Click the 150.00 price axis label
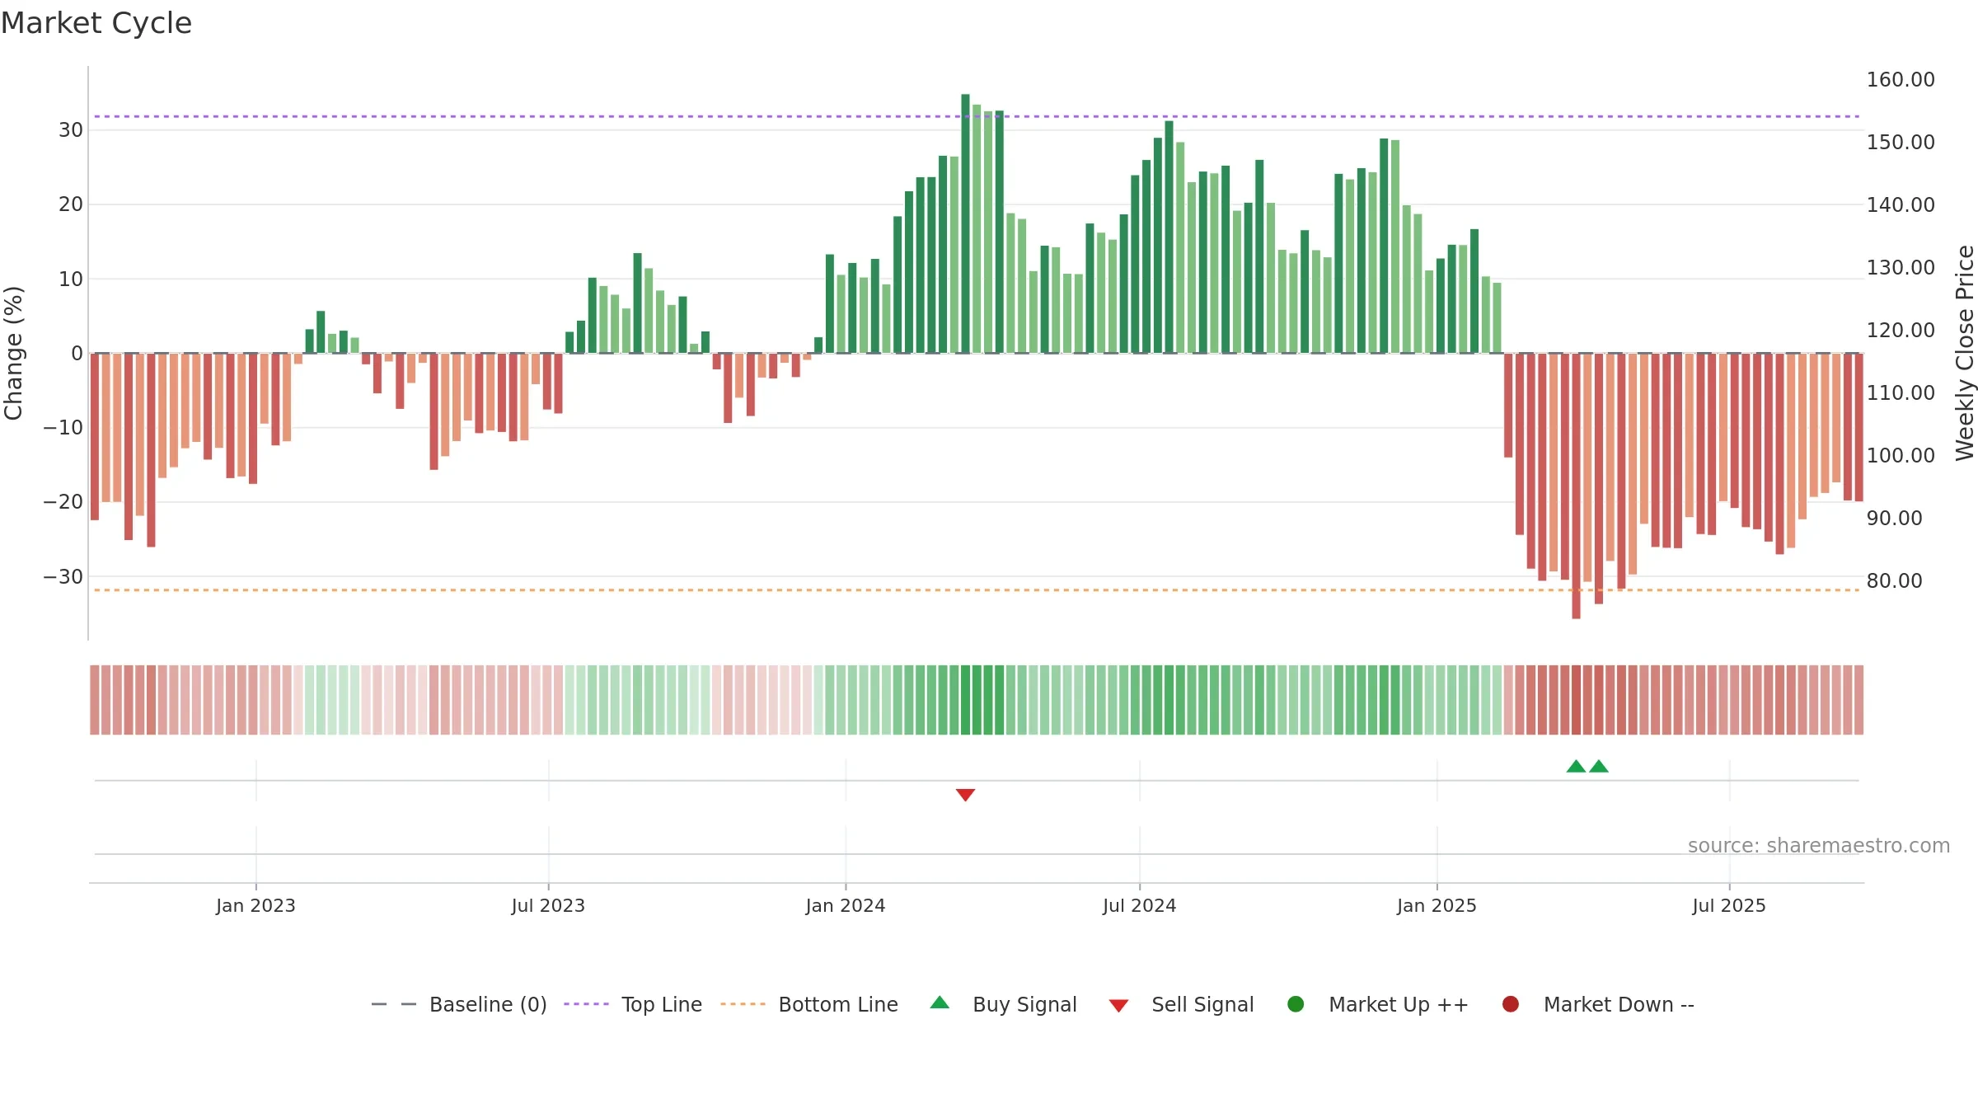This screenshot has height=1113, width=1978. [x=1901, y=143]
